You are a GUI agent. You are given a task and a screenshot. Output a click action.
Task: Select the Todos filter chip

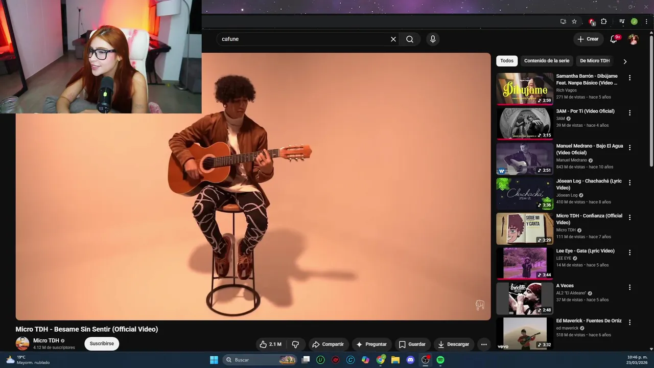tap(507, 61)
